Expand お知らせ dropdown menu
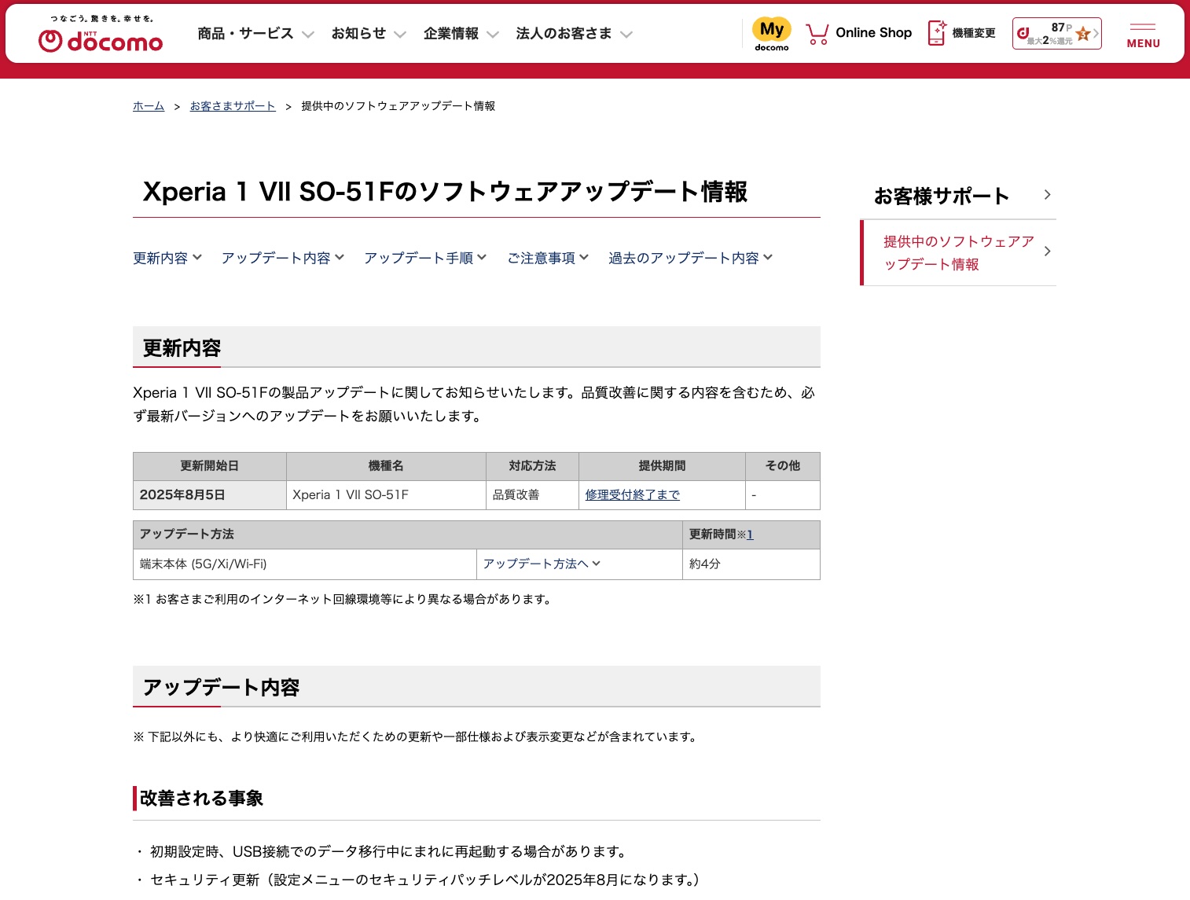Viewport: 1190px width, 900px height. click(x=369, y=34)
